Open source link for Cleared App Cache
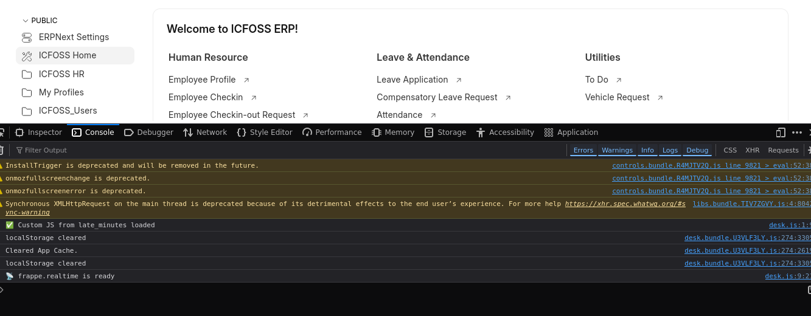The width and height of the screenshot is (811, 316). pos(748,250)
